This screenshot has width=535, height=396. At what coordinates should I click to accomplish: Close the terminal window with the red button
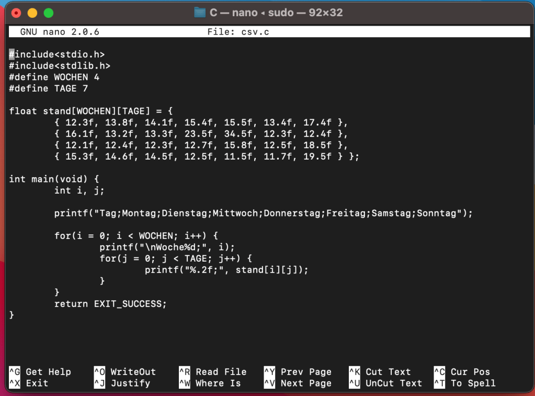tap(16, 13)
